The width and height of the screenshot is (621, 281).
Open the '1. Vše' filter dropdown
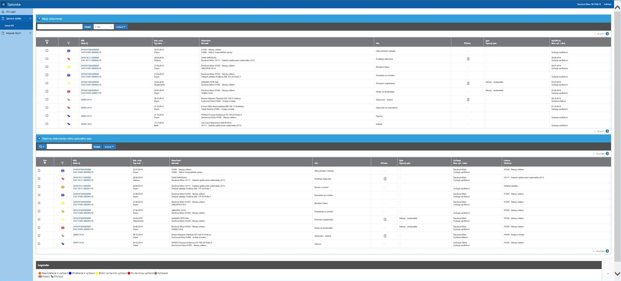pos(103,27)
